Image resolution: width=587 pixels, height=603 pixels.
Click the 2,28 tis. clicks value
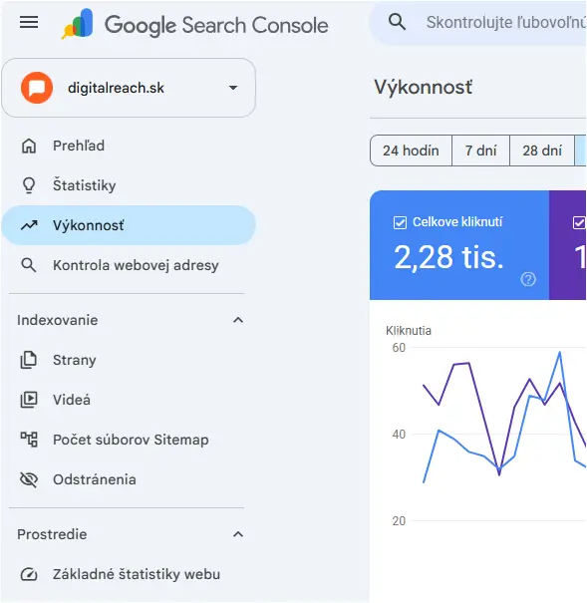tap(448, 258)
